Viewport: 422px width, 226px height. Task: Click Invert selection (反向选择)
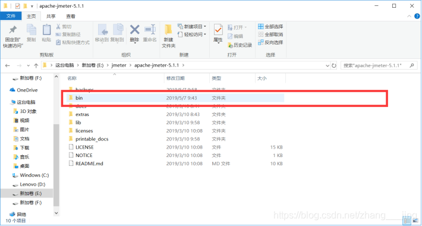coord(270,42)
